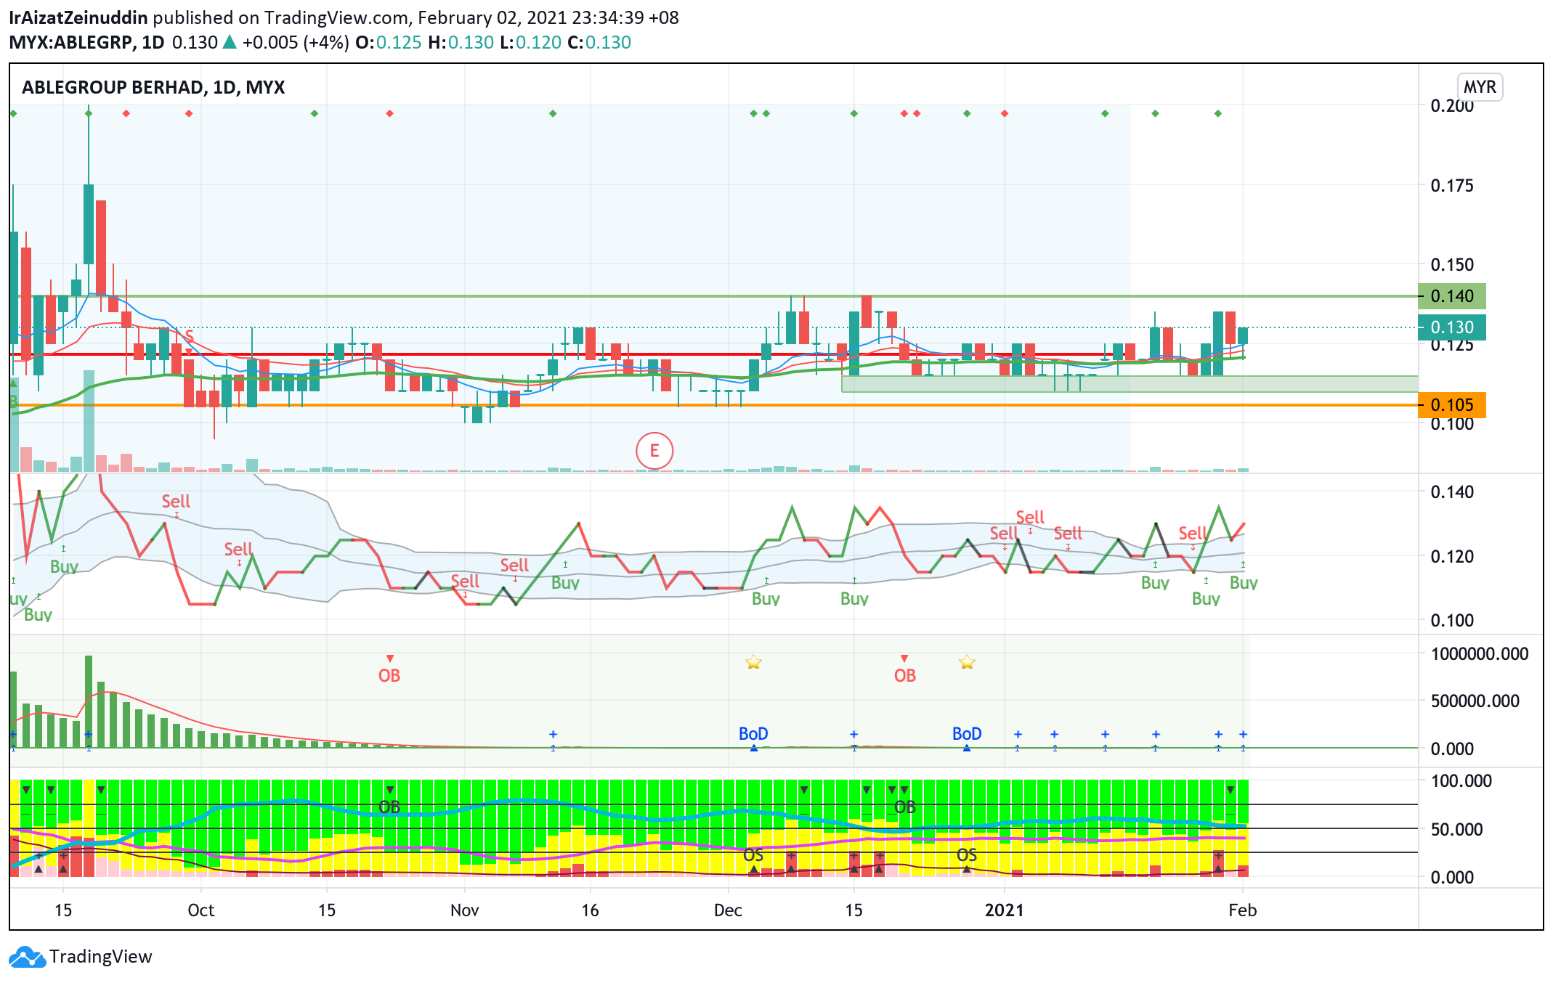This screenshot has width=1553, height=983.
Task: Click the Oct label on time axis
Action: click(201, 910)
